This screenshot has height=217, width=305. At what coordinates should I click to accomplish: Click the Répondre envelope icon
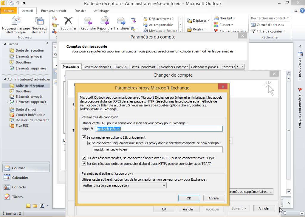tap(88, 21)
